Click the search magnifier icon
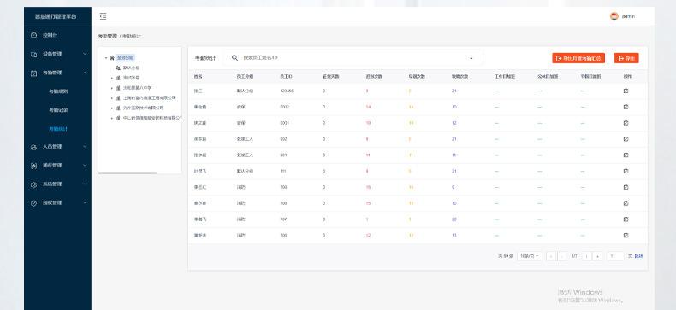 coord(235,58)
